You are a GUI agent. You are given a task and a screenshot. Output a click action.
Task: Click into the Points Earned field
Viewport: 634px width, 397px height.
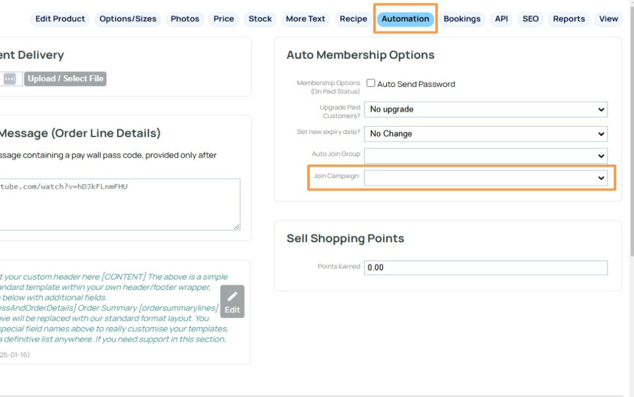485,268
